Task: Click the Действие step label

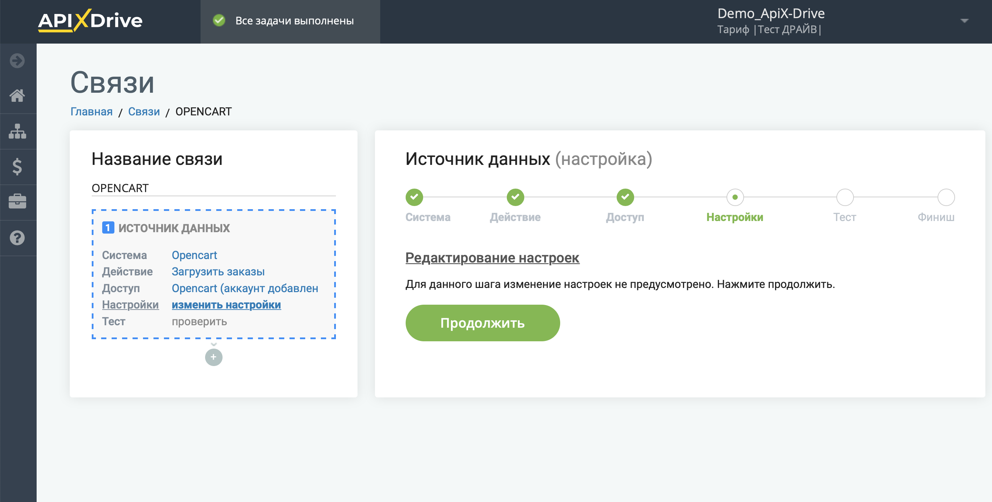Action: 515,217
